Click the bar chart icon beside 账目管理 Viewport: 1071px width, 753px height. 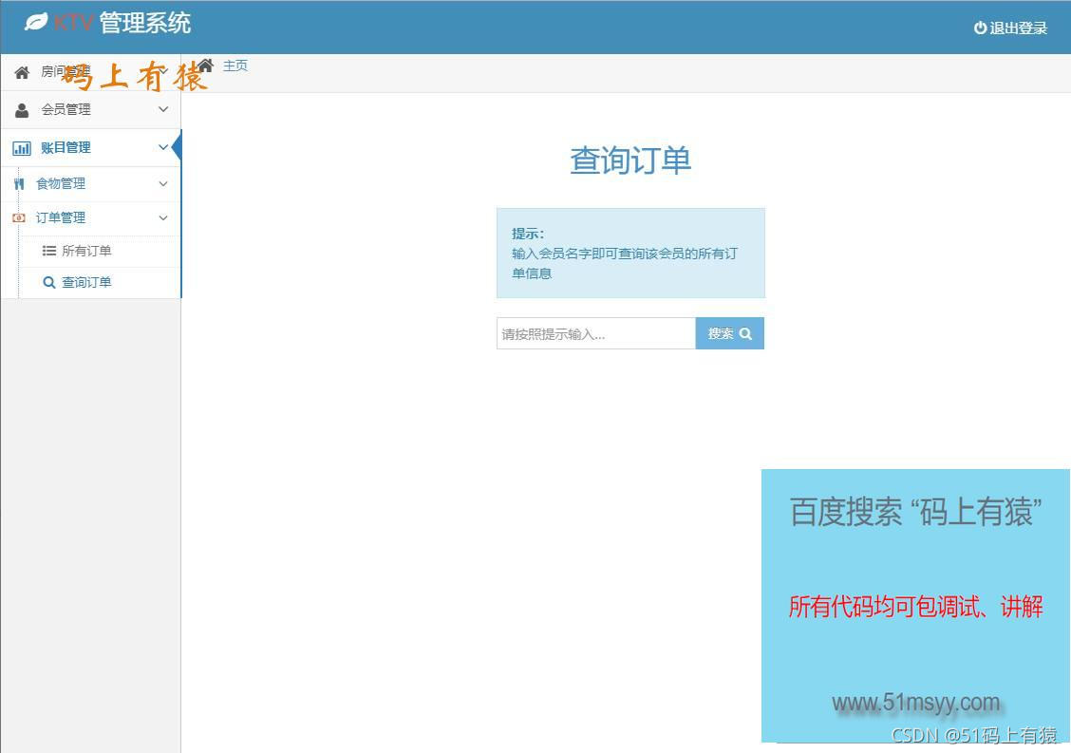pyautogui.click(x=22, y=148)
